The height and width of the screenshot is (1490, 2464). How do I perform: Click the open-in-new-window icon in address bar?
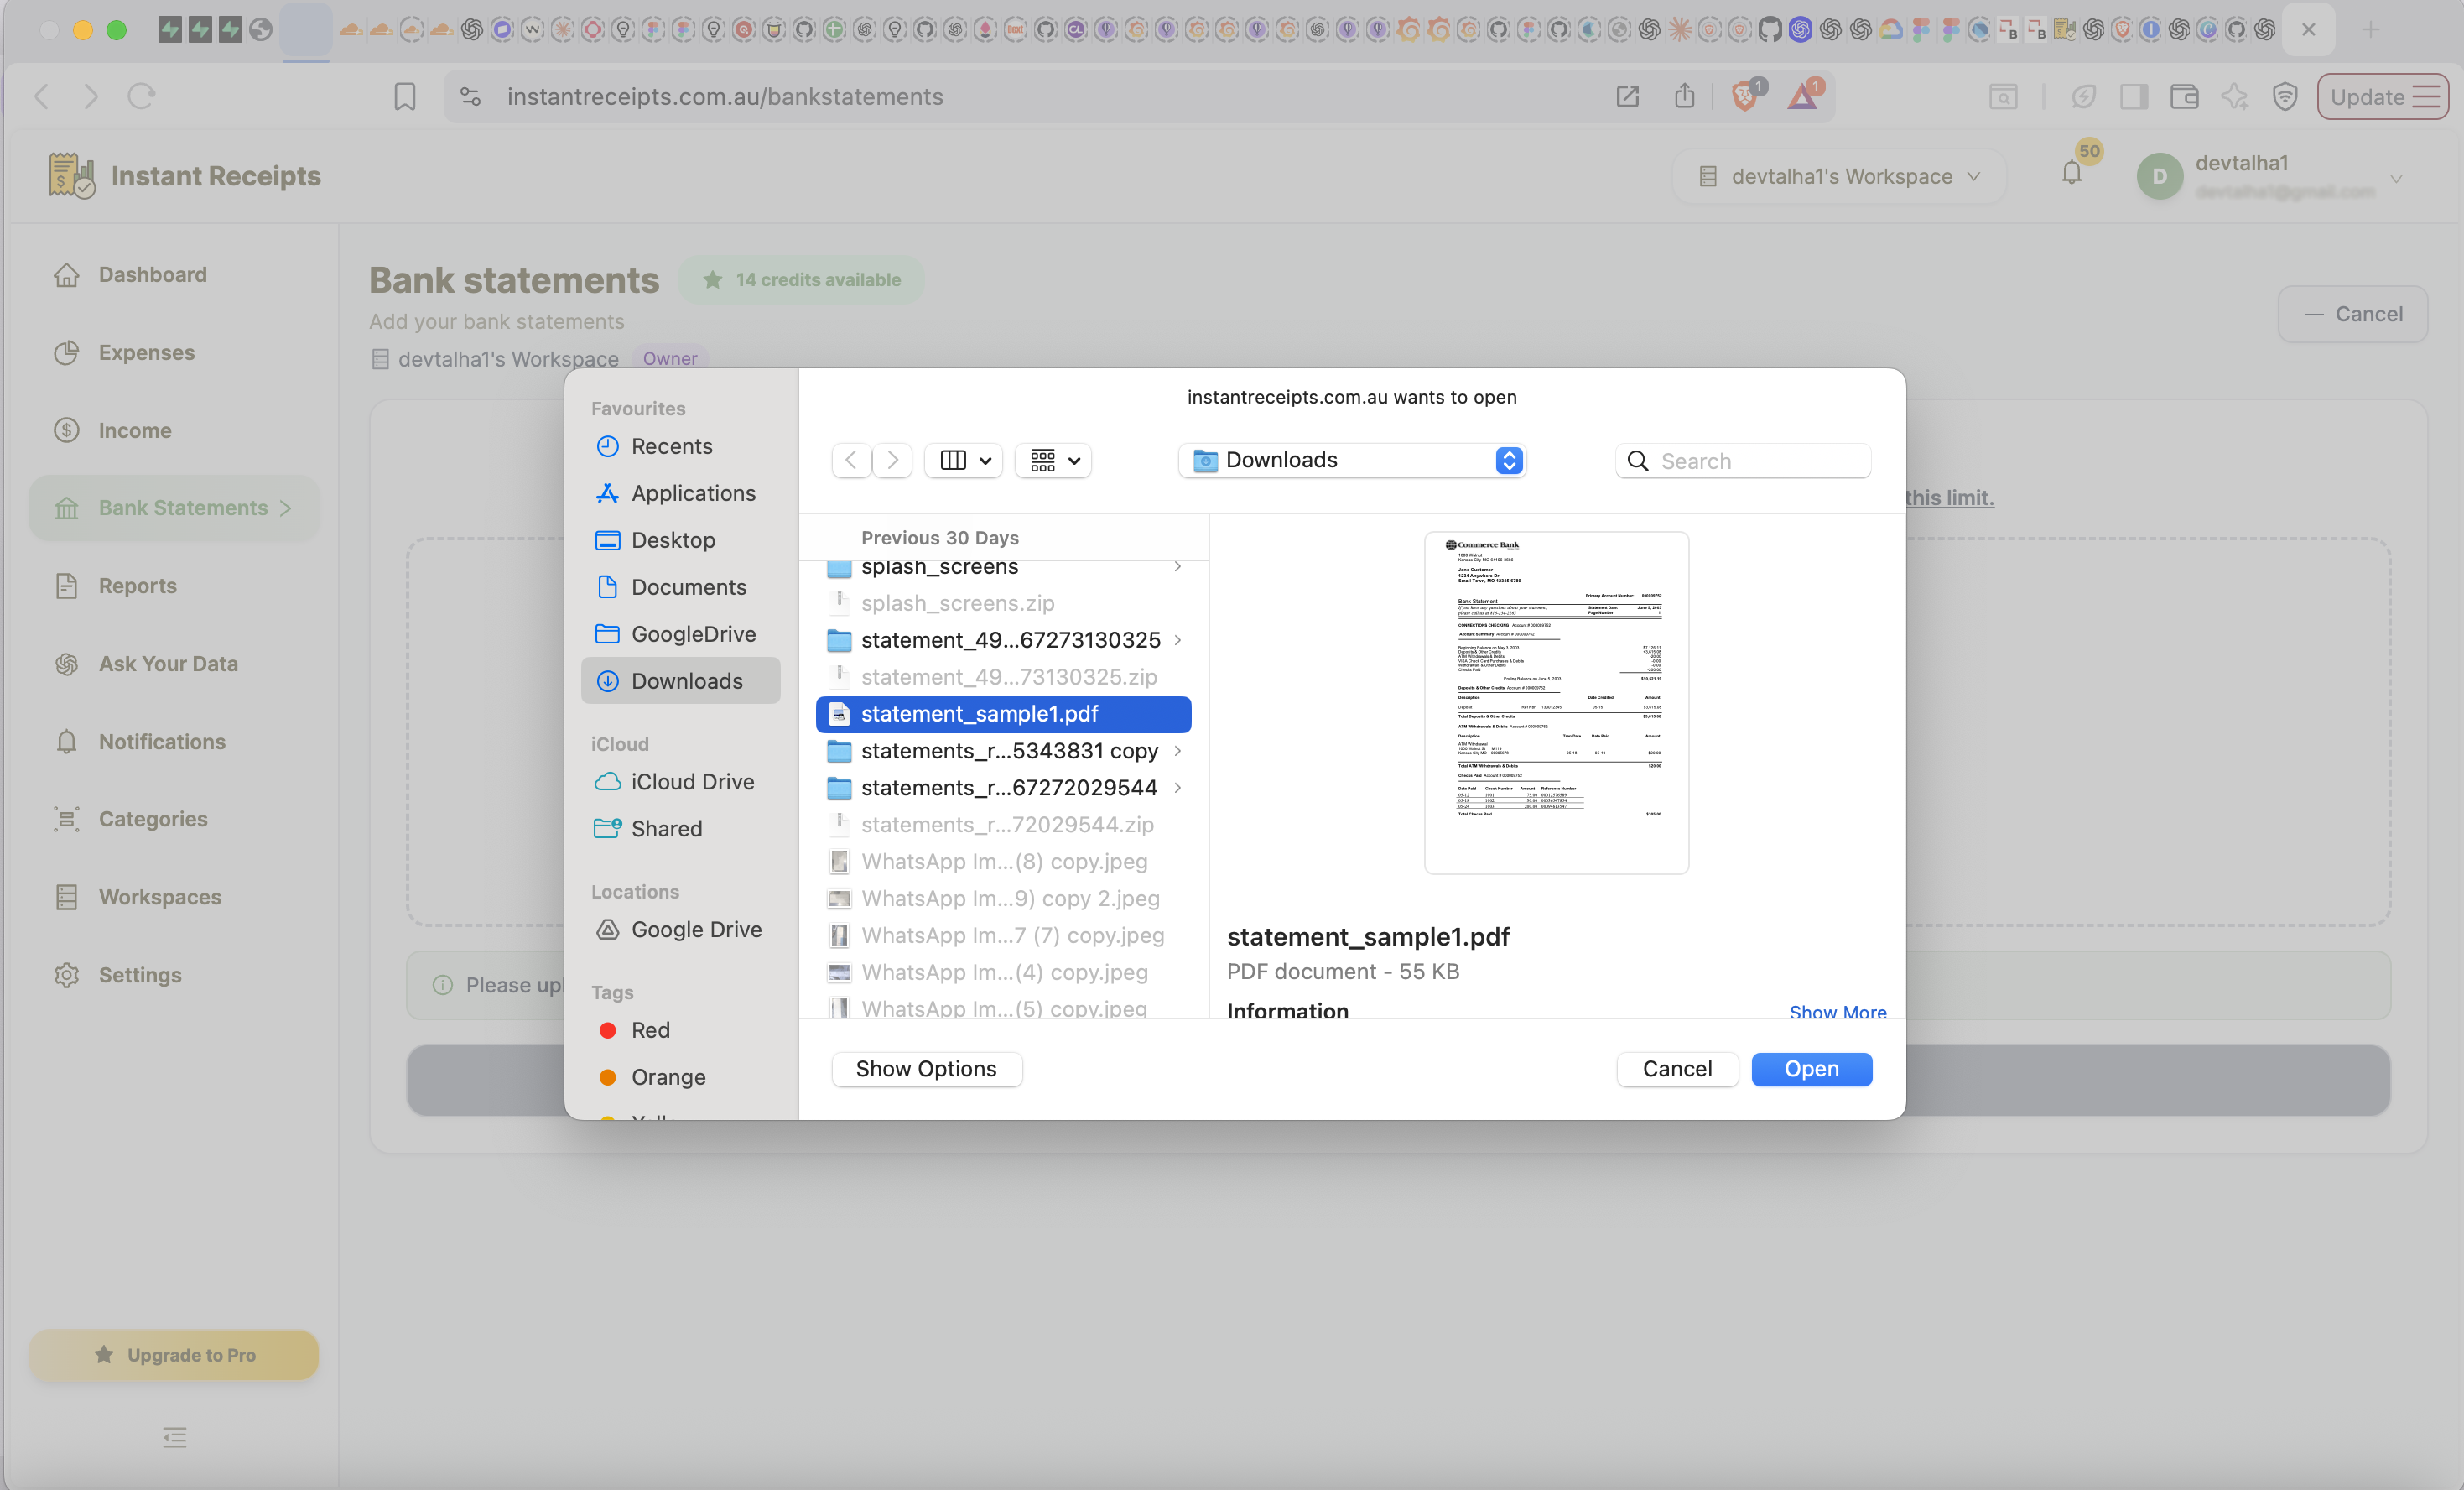1627,96
